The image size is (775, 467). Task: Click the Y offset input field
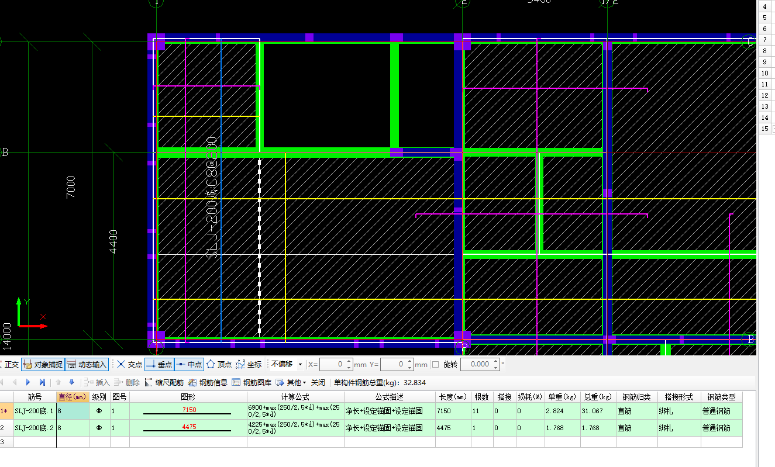[393, 364]
